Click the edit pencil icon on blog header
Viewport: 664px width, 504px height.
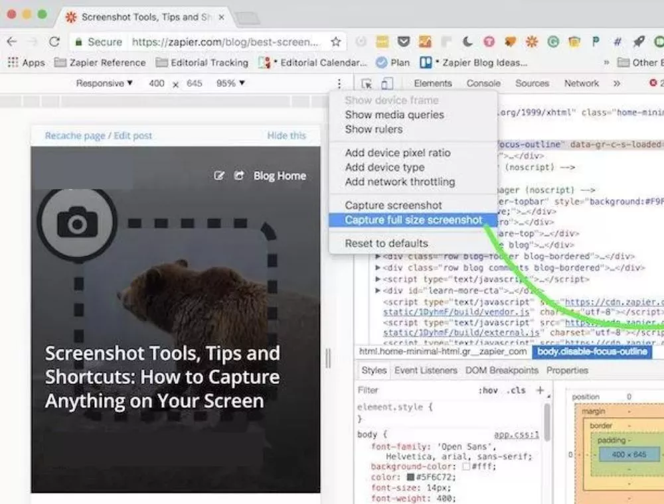point(219,176)
